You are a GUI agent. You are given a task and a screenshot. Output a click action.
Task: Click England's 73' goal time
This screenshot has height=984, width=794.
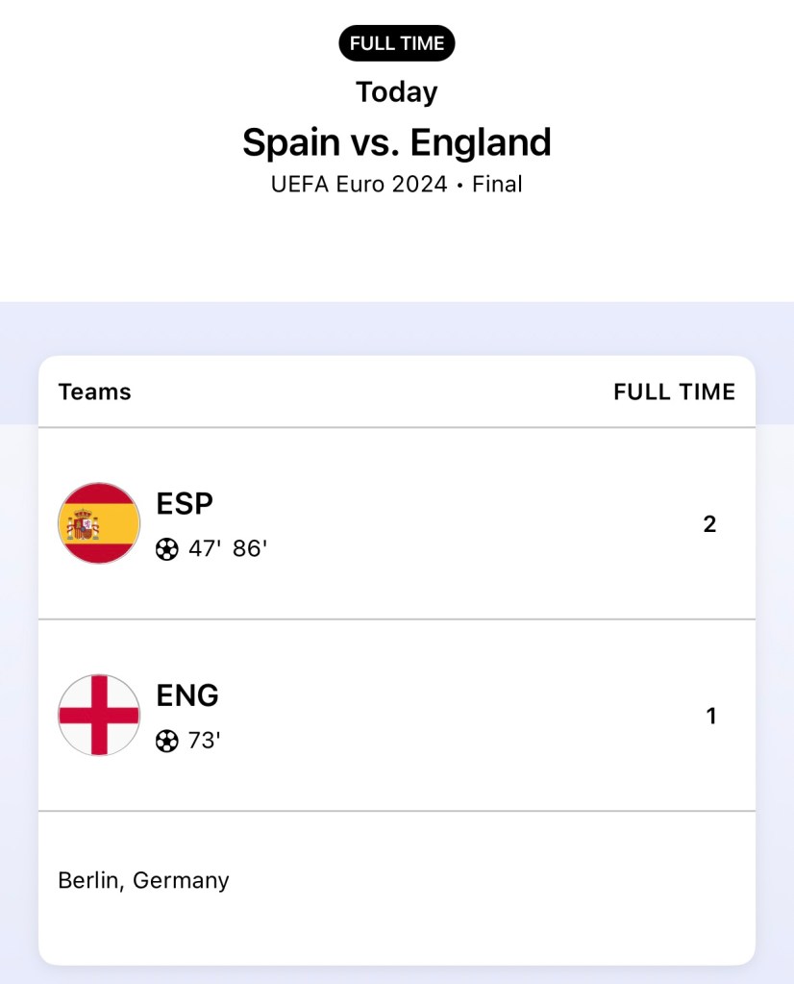coord(205,741)
